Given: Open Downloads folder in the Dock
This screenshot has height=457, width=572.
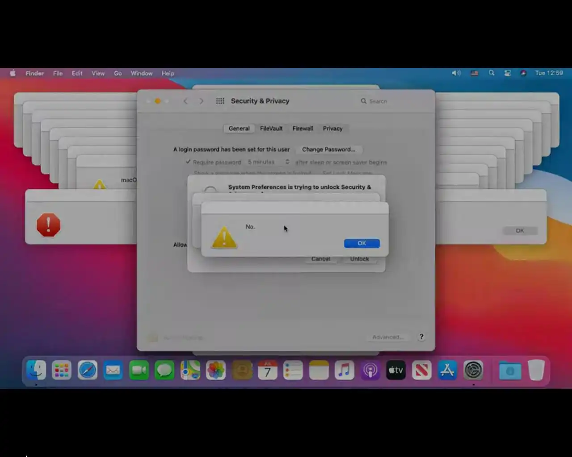Looking at the screenshot, I should 510,370.
